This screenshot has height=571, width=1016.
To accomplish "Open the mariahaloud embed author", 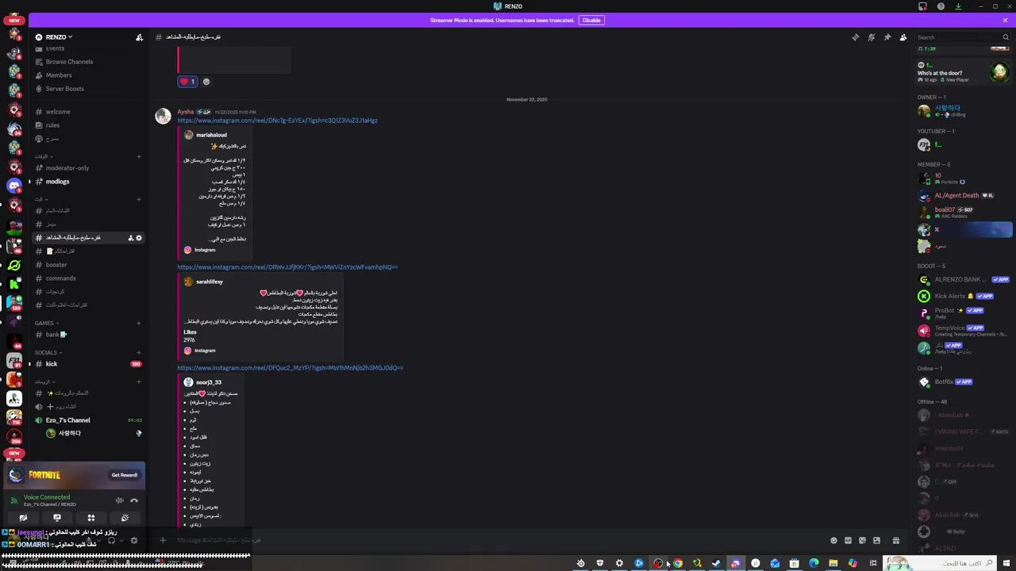I will click(211, 135).
